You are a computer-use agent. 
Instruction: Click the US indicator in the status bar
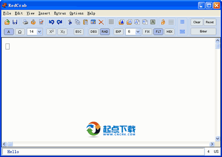216,151
